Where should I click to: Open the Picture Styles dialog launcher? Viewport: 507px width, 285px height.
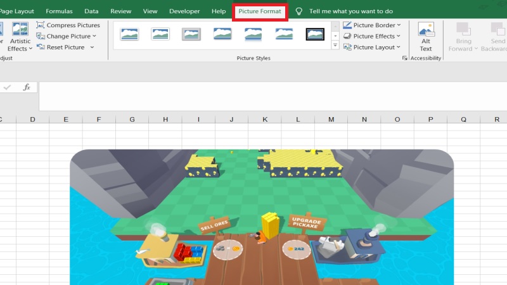404,58
